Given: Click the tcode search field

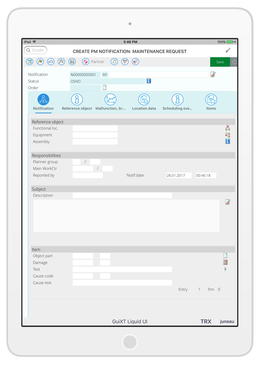Looking at the screenshot, I should click(x=36, y=50).
